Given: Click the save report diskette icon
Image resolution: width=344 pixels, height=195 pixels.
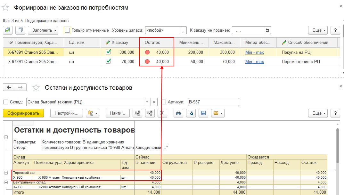Looking at the screenshot, I should coord(202,113).
